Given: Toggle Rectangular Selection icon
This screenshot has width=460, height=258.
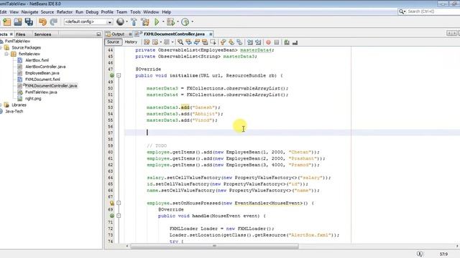Looking at the screenshot, I should 213,42.
